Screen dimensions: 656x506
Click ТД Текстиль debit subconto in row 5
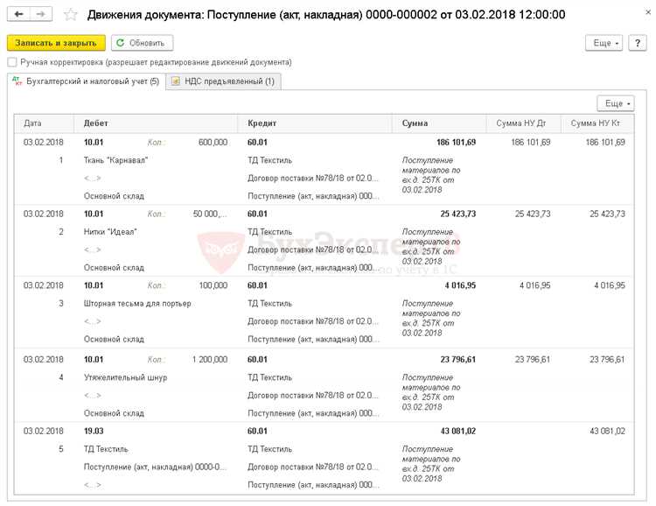(106, 448)
